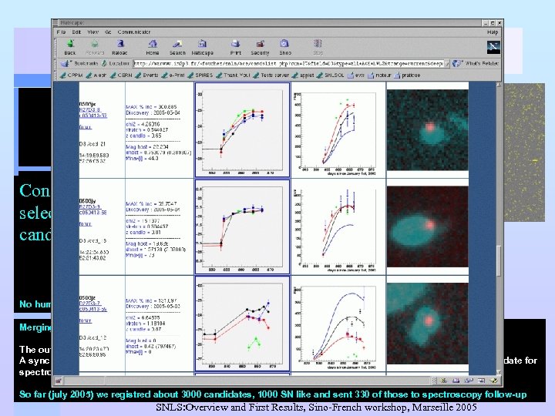Expand the pratique bookmark folder
Viewport: 555px width, 416px height.
(408, 75)
